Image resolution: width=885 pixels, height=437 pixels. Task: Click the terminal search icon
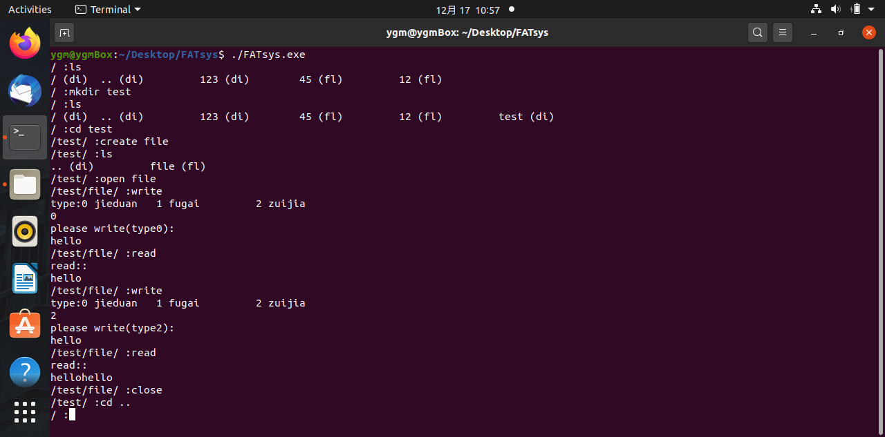[x=758, y=32]
